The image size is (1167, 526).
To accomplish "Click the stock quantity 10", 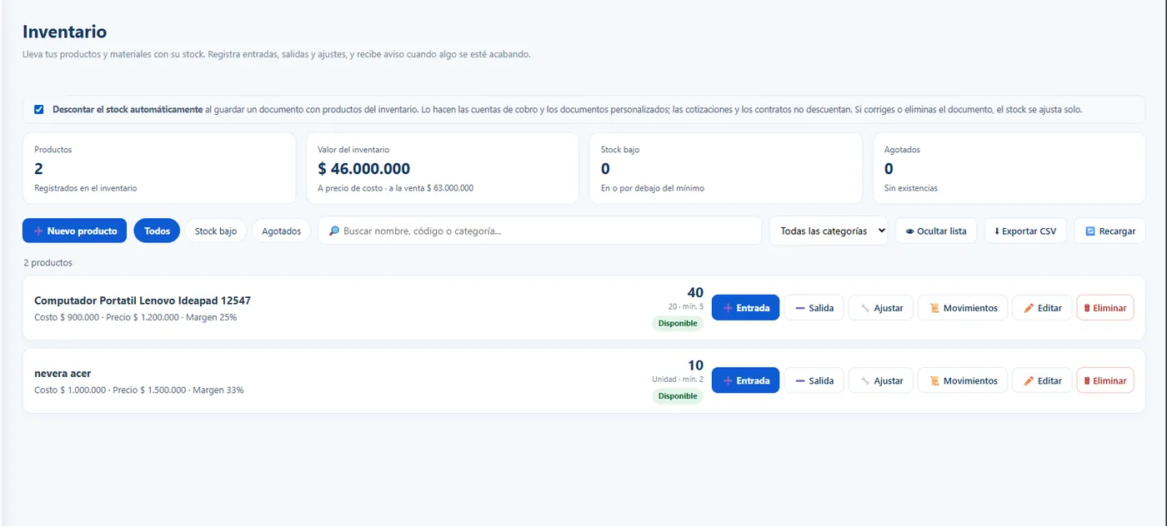I will coord(695,365).
